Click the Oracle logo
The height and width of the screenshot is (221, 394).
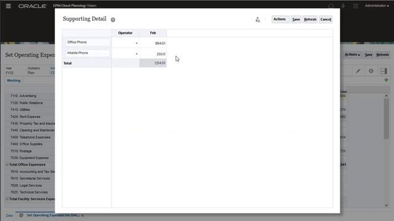32,6
